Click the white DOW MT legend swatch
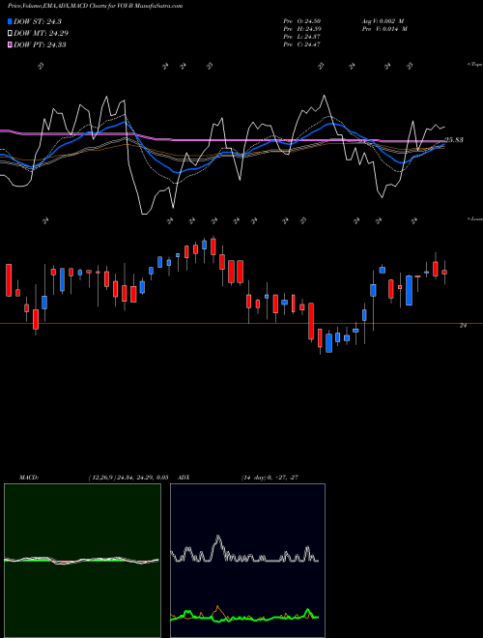 (10, 34)
